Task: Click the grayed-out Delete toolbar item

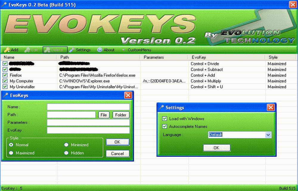Action: click(55, 50)
